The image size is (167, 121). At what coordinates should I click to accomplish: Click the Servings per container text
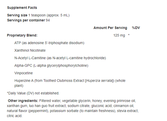[x=26, y=20]
